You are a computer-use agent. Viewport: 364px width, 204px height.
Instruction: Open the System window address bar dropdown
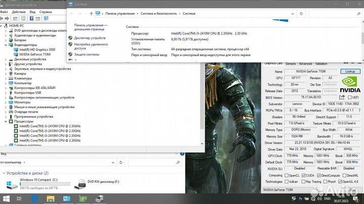click(293, 14)
